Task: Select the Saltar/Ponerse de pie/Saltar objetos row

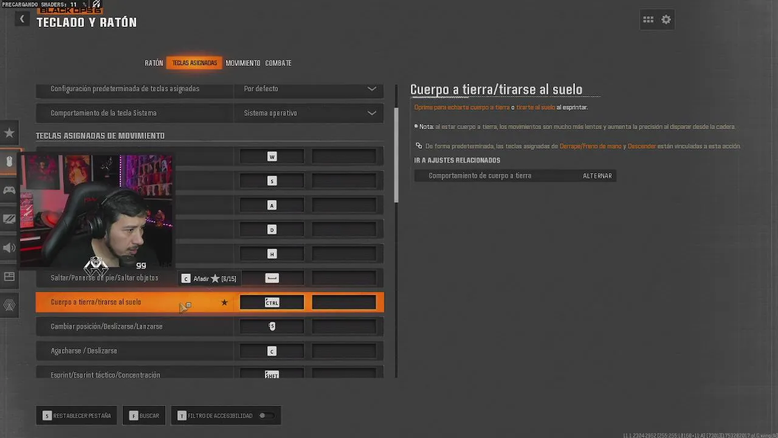Action: pos(210,278)
